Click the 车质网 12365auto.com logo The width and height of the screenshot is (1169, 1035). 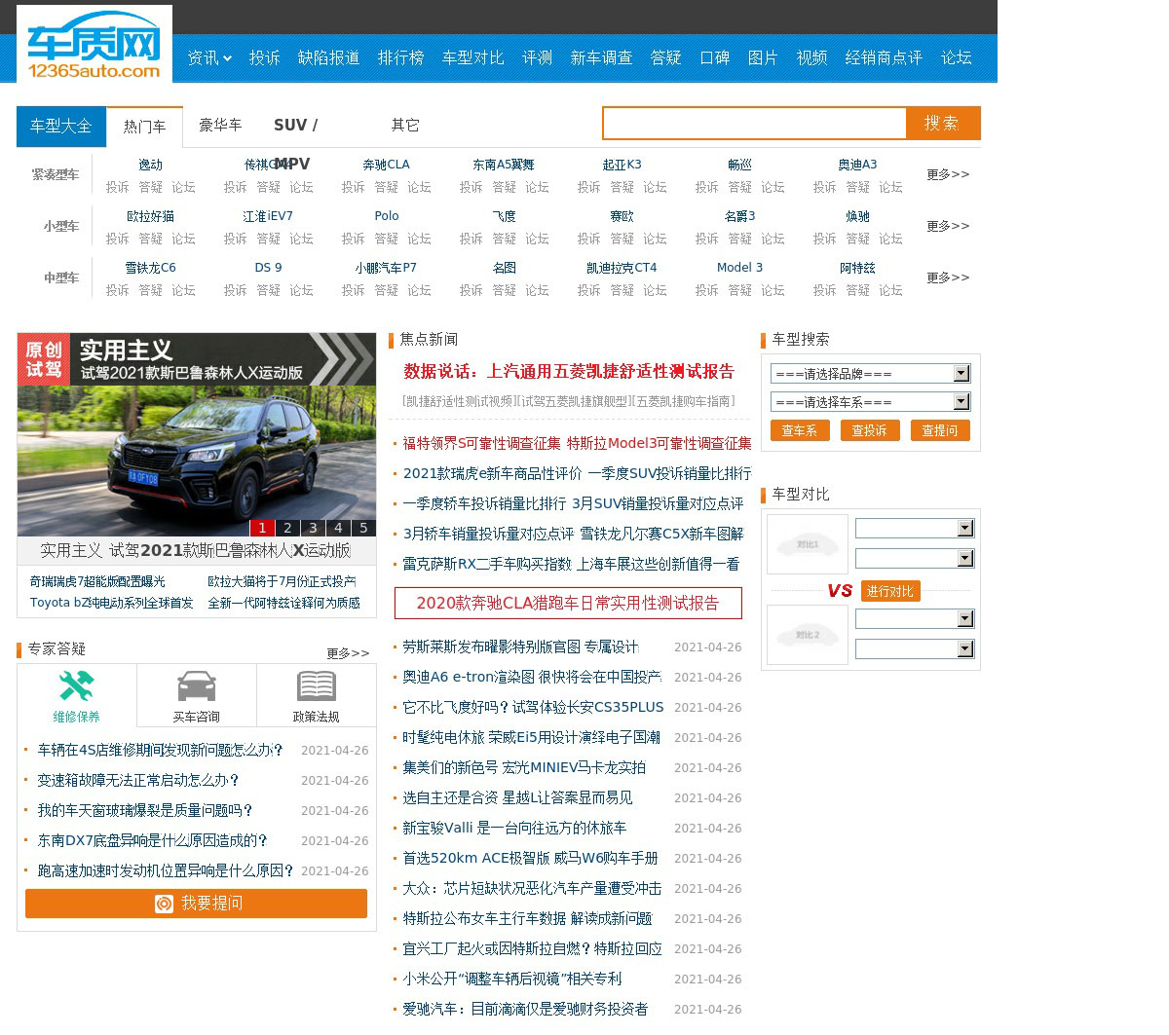point(94,45)
